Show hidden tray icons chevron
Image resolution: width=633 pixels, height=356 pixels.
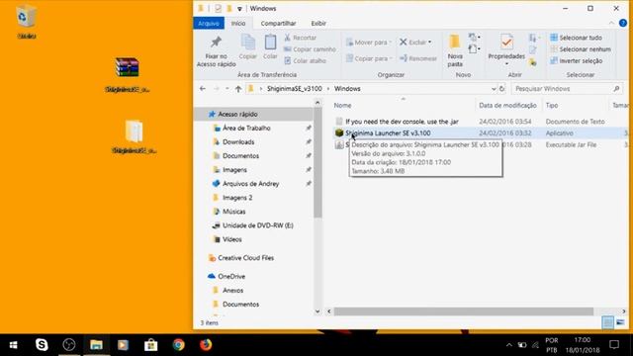[x=509, y=345]
